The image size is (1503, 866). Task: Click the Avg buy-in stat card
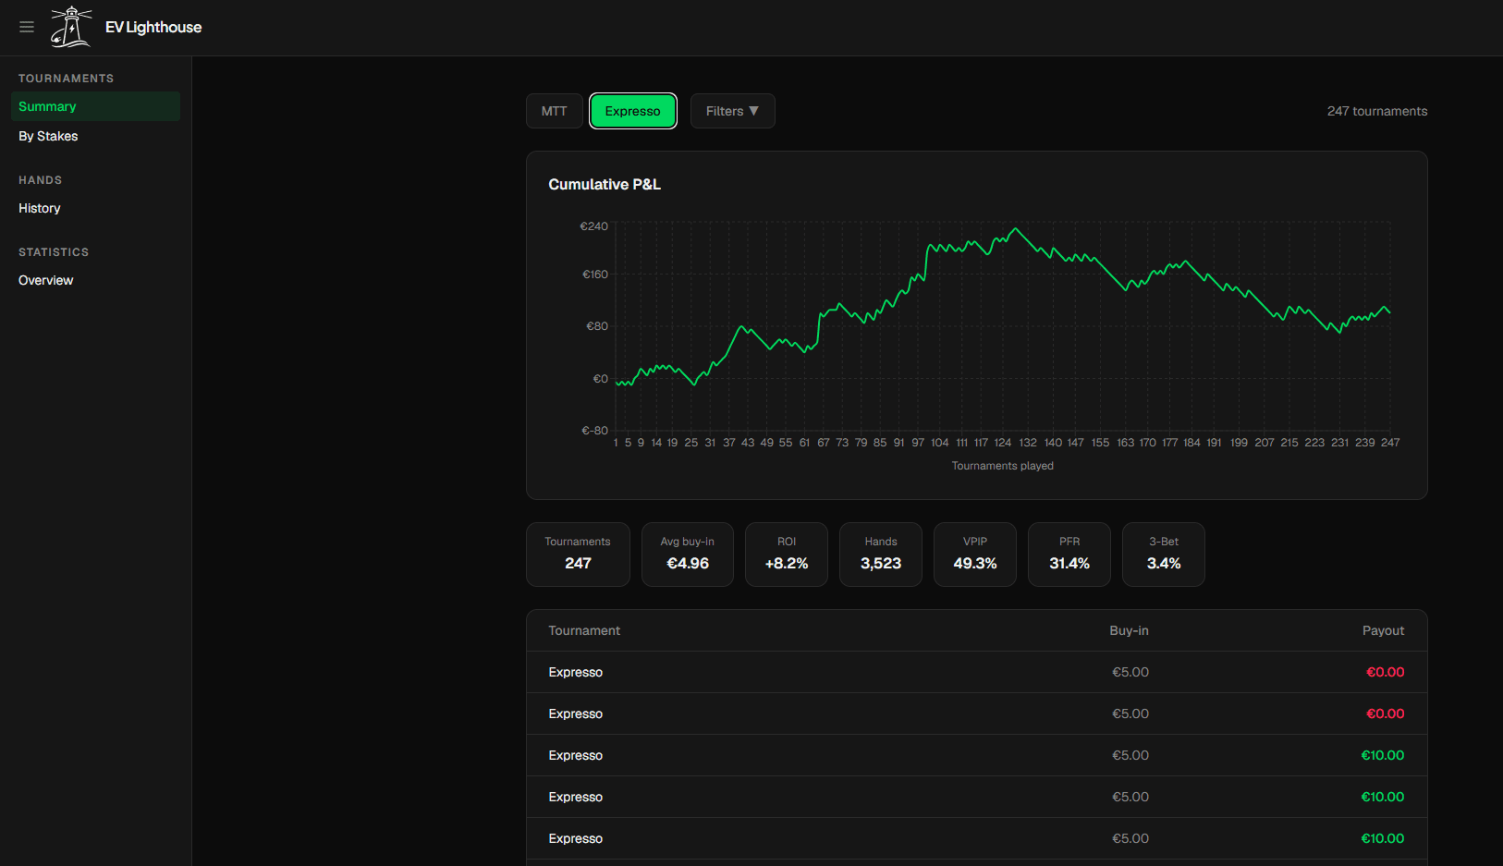click(x=688, y=555)
